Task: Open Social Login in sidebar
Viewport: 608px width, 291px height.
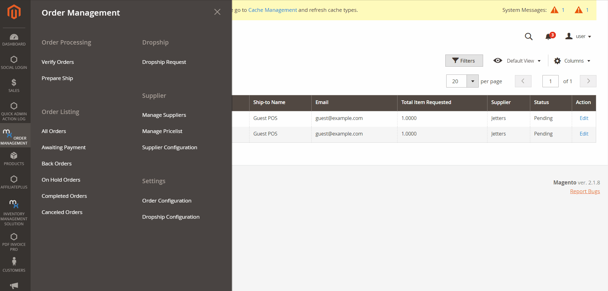Action: click(x=14, y=63)
